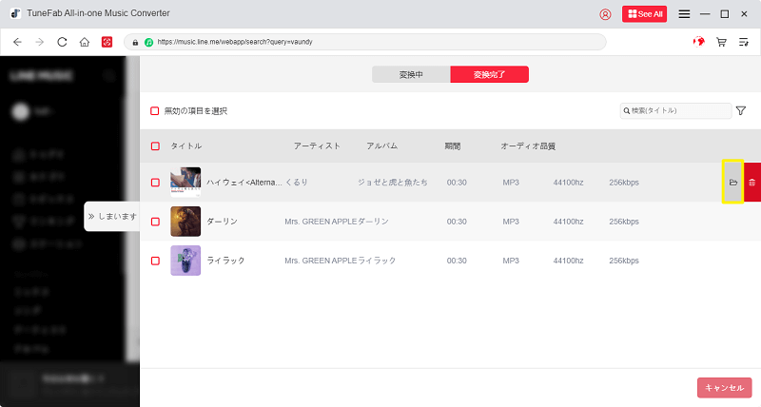Viewport: 761px width, 407px height.
Task: Go back with the back arrow
Action: pos(17,42)
